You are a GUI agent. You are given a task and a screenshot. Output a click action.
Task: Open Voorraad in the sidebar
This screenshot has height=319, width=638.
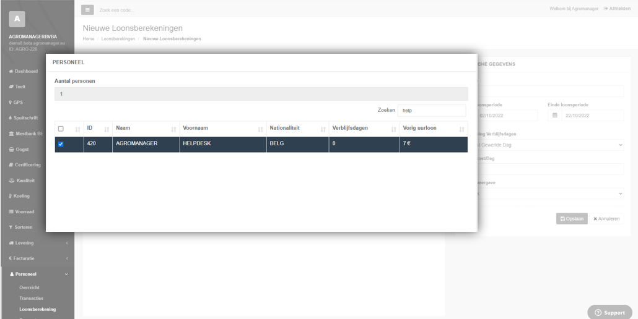tap(22, 212)
